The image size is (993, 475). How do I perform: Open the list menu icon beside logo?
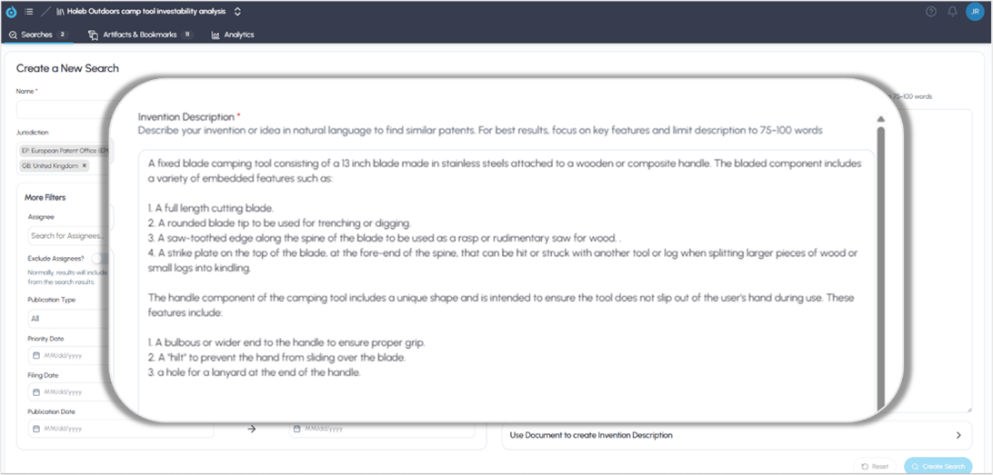pyautogui.click(x=28, y=12)
